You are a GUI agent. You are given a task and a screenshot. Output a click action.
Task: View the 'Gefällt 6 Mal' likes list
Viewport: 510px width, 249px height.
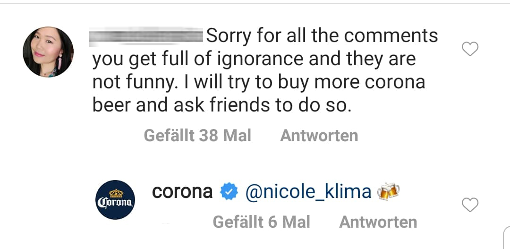click(261, 222)
